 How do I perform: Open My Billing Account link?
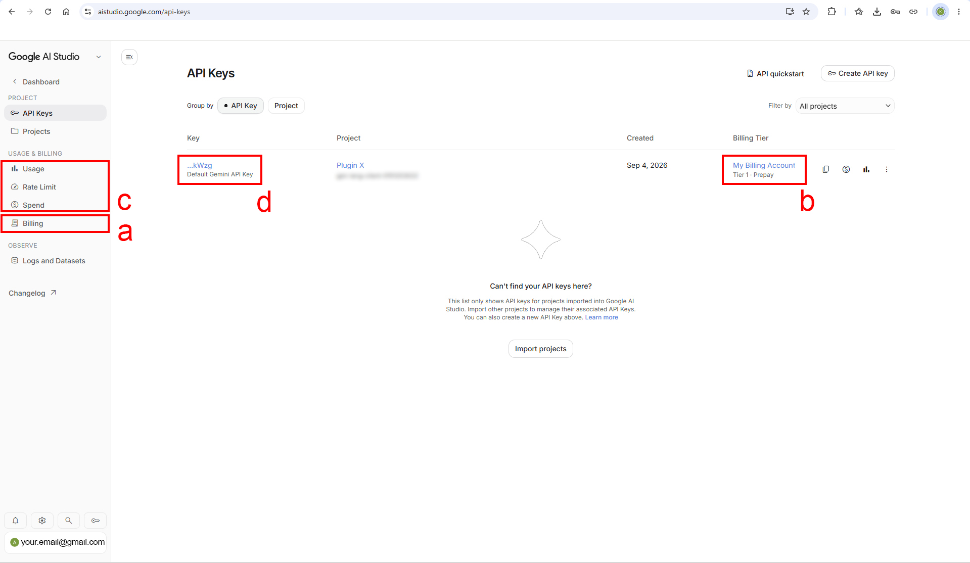[x=764, y=165]
